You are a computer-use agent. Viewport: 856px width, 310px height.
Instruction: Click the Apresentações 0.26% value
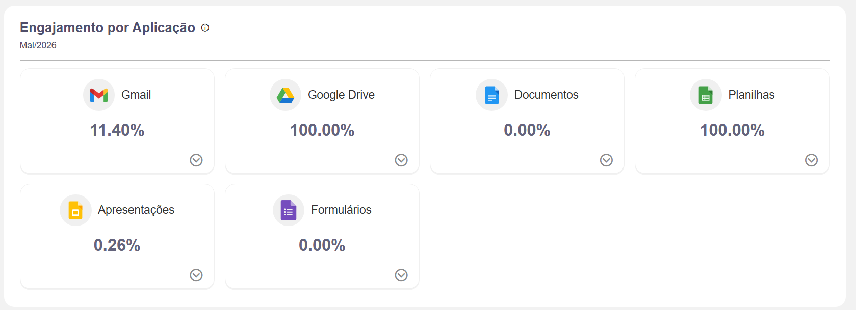[x=117, y=245]
